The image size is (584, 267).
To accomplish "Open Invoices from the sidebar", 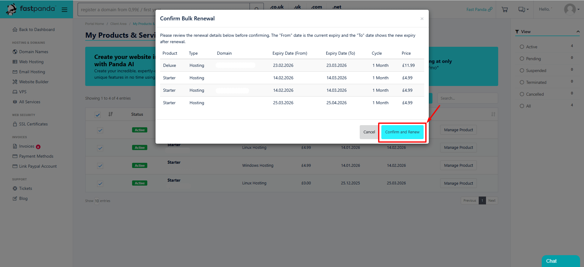I will (27, 146).
